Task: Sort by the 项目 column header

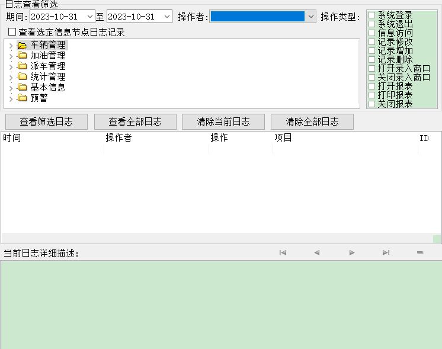Action: click(345, 138)
